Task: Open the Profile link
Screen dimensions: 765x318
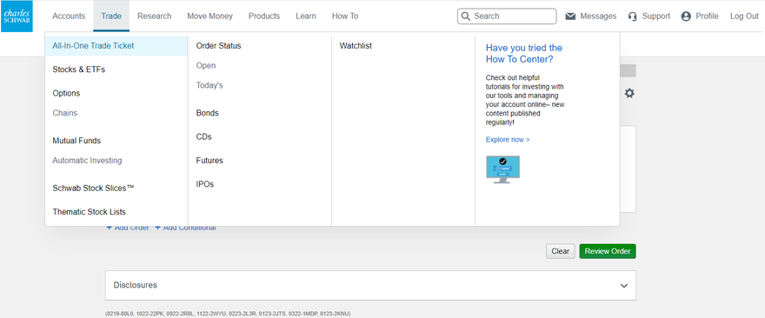Action: 707,17
